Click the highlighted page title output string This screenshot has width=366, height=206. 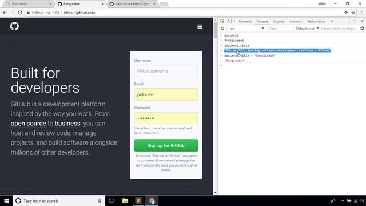point(277,50)
